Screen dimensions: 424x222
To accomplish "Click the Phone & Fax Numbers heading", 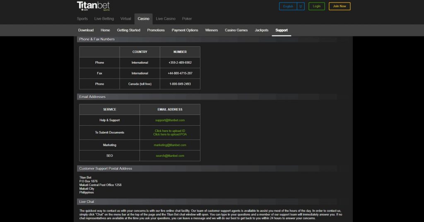I will pyautogui.click(x=97, y=39).
